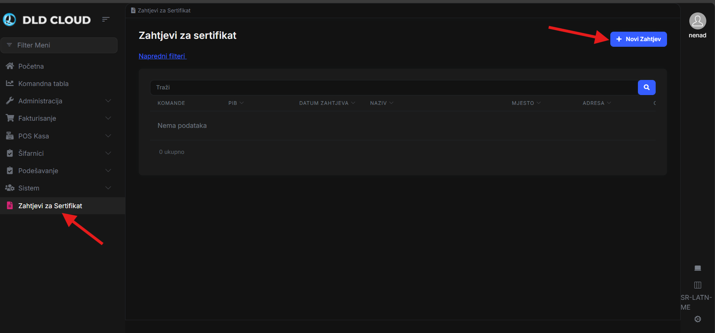715x333 pixels.
Task: Click the Komande column header
Action: pyautogui.click(x=171, y=103)
